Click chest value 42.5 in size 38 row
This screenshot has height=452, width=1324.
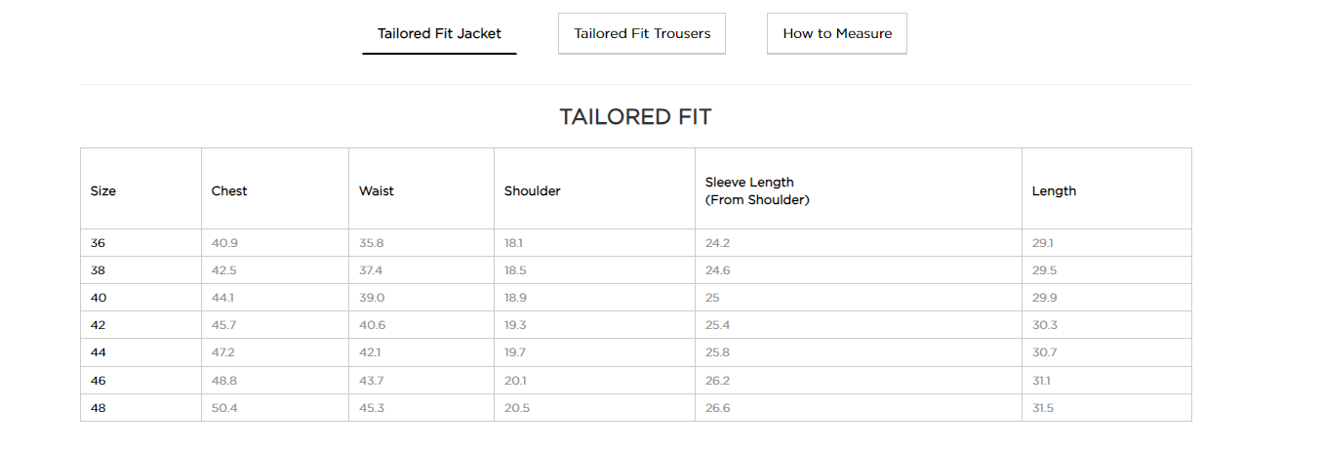(x=224, y=270)
